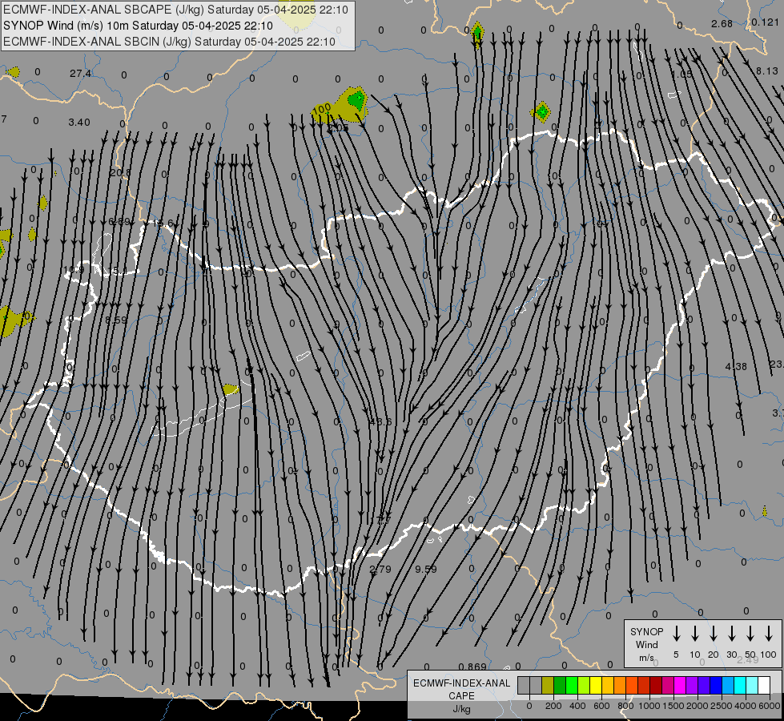Screen dimensions: 784x721
Task: Click the 2500 tick label on the CAPE scale
Action: coord(721,706)
